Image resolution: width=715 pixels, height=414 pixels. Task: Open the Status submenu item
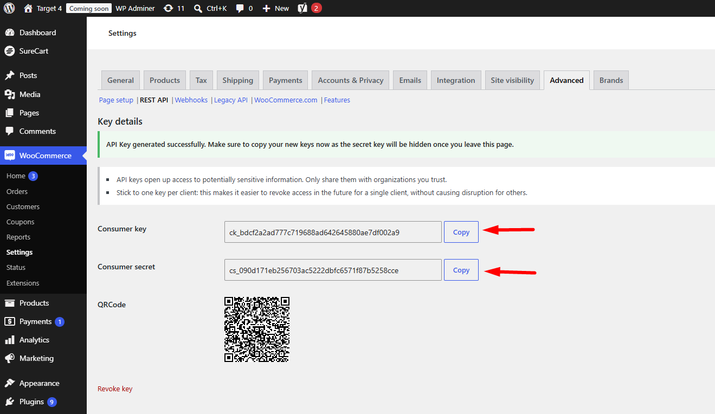(16, 267)
